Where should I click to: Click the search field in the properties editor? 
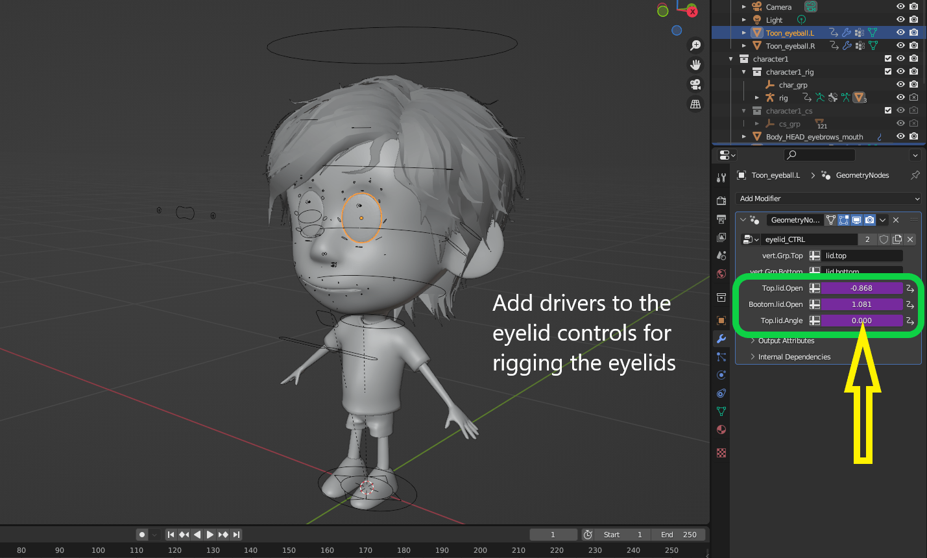pos(819,155)
